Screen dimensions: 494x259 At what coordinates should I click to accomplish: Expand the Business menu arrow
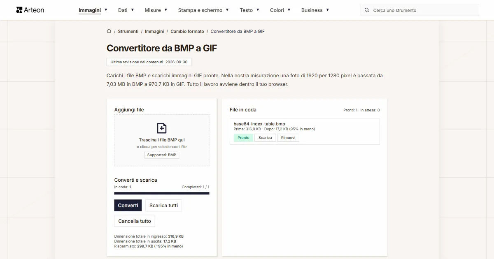[328, 9]
